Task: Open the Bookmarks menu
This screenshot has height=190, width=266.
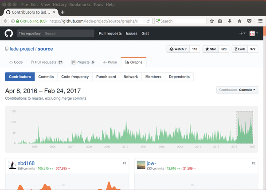Action: [x=80, y=4]
